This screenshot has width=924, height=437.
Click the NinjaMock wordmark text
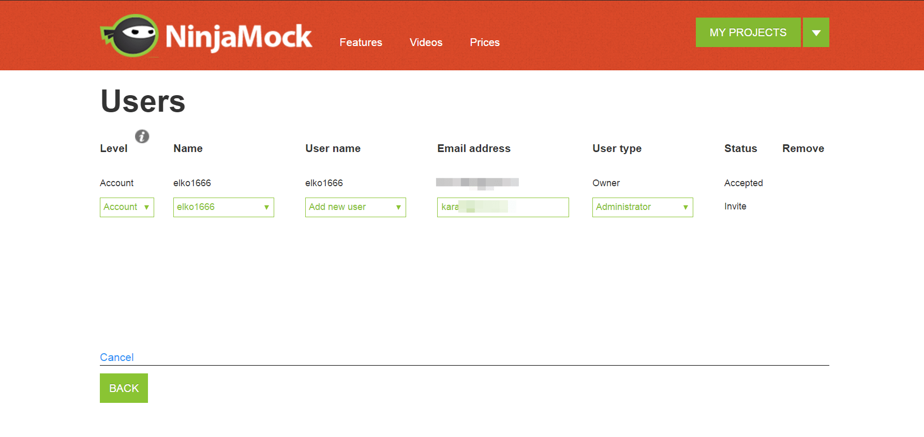click(x=239, y=37)
